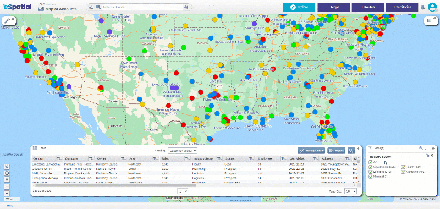
Task: Click the Status column filter icon
Action: [x=252, y=158]
